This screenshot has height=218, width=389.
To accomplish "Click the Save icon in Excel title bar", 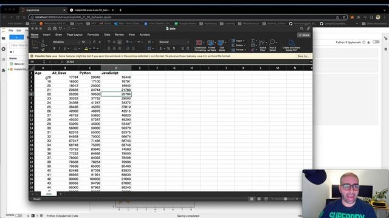I will [x=55, y=28].
